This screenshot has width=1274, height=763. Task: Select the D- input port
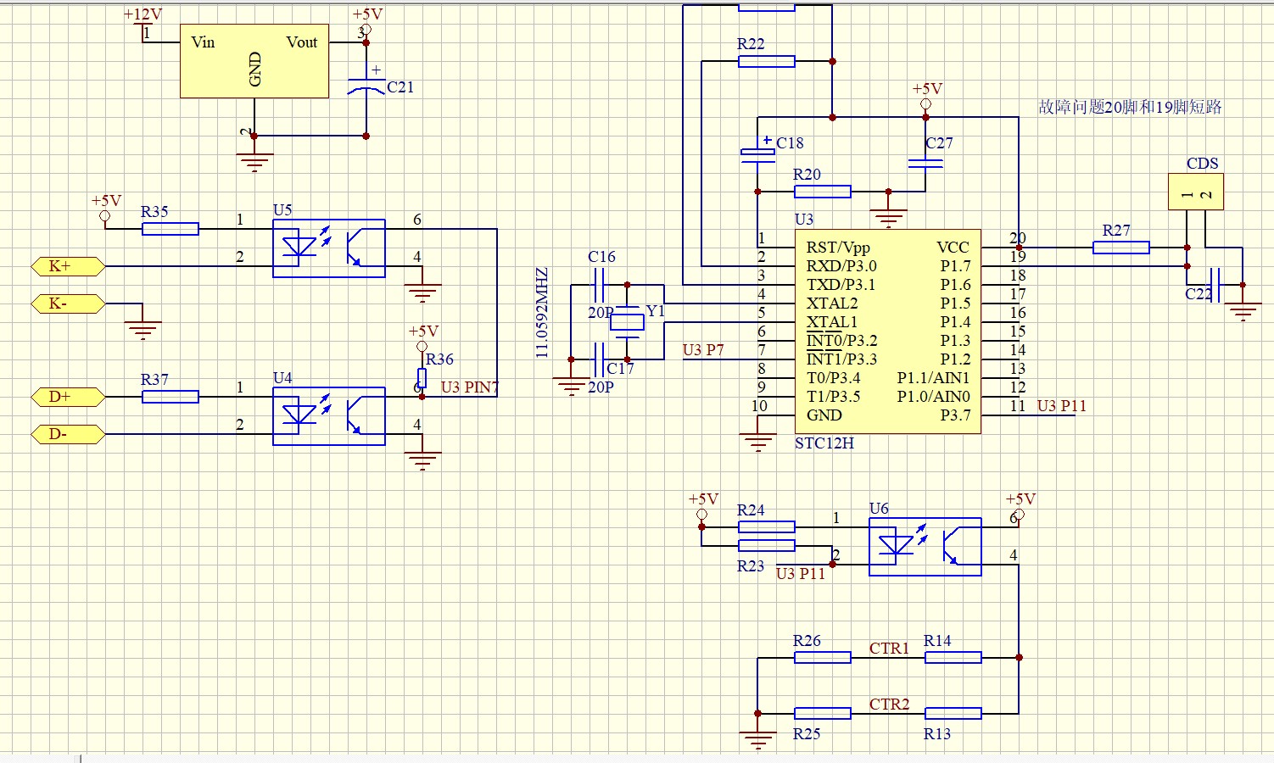point(67,434)
